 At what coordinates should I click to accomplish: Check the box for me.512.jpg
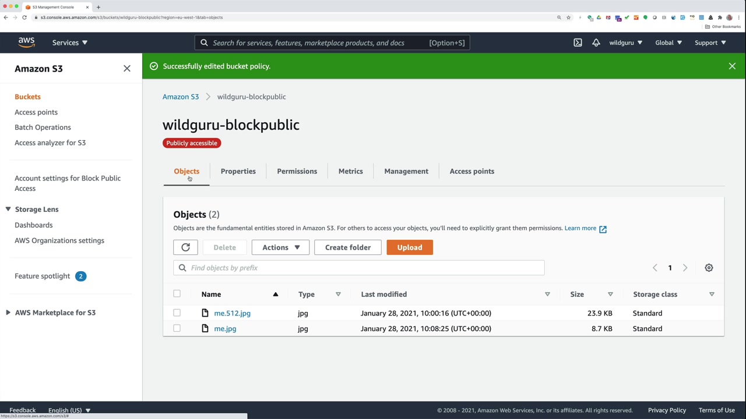(177, 313)
